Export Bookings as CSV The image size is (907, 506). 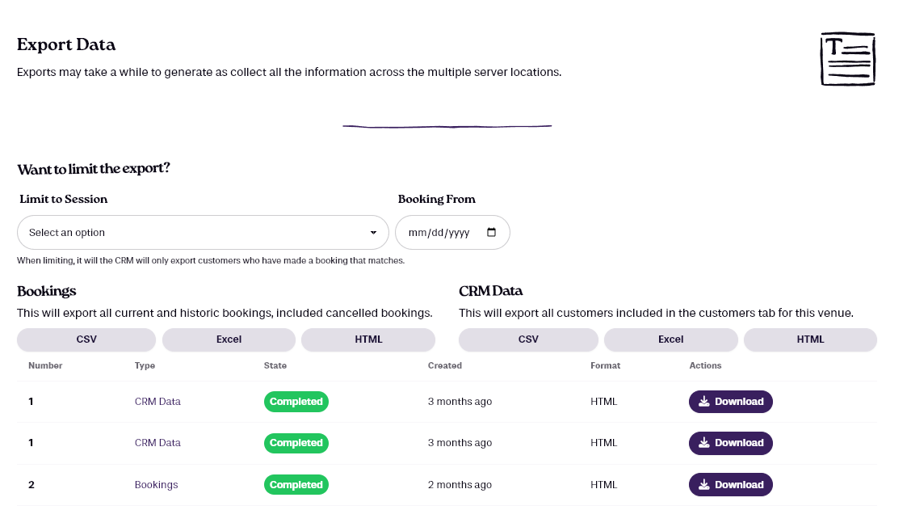click(86, 339)
